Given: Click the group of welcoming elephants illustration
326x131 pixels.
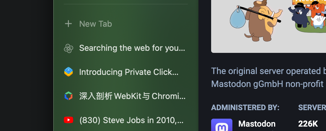Looking at the screenshot, I should pos(309,16).
